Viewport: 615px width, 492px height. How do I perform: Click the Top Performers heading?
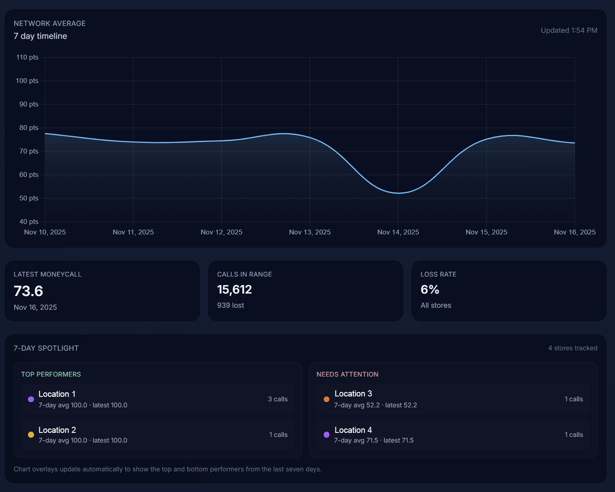[x=51, y=374]
